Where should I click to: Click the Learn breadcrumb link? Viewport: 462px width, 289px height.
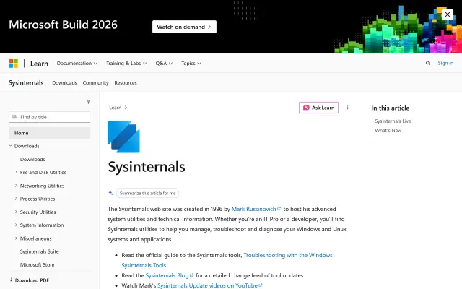pos(115,108)
